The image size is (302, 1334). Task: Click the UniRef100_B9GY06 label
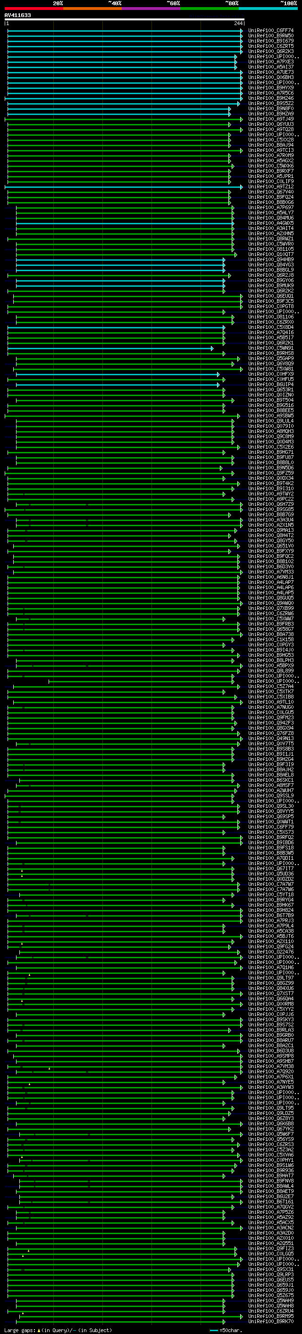click(271, 280)
